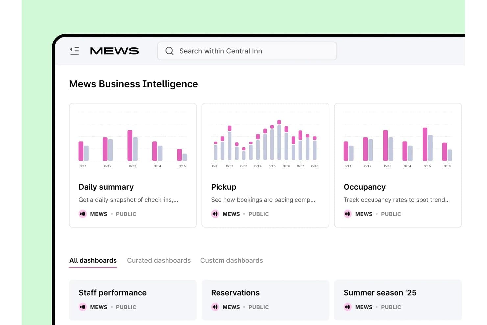Click the Mews badge icon on Occupancy card
The image size is (487, 325).
coord(348,214)
